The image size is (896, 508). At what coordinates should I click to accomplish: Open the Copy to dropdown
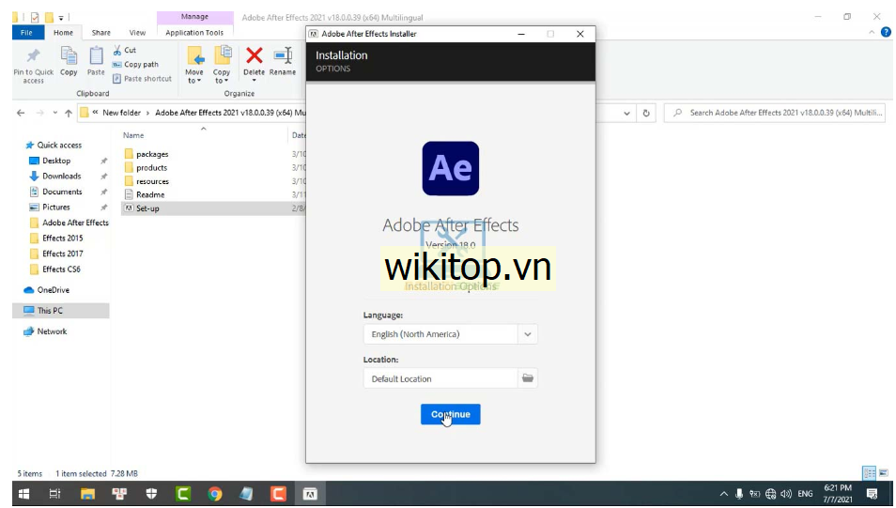222,65
